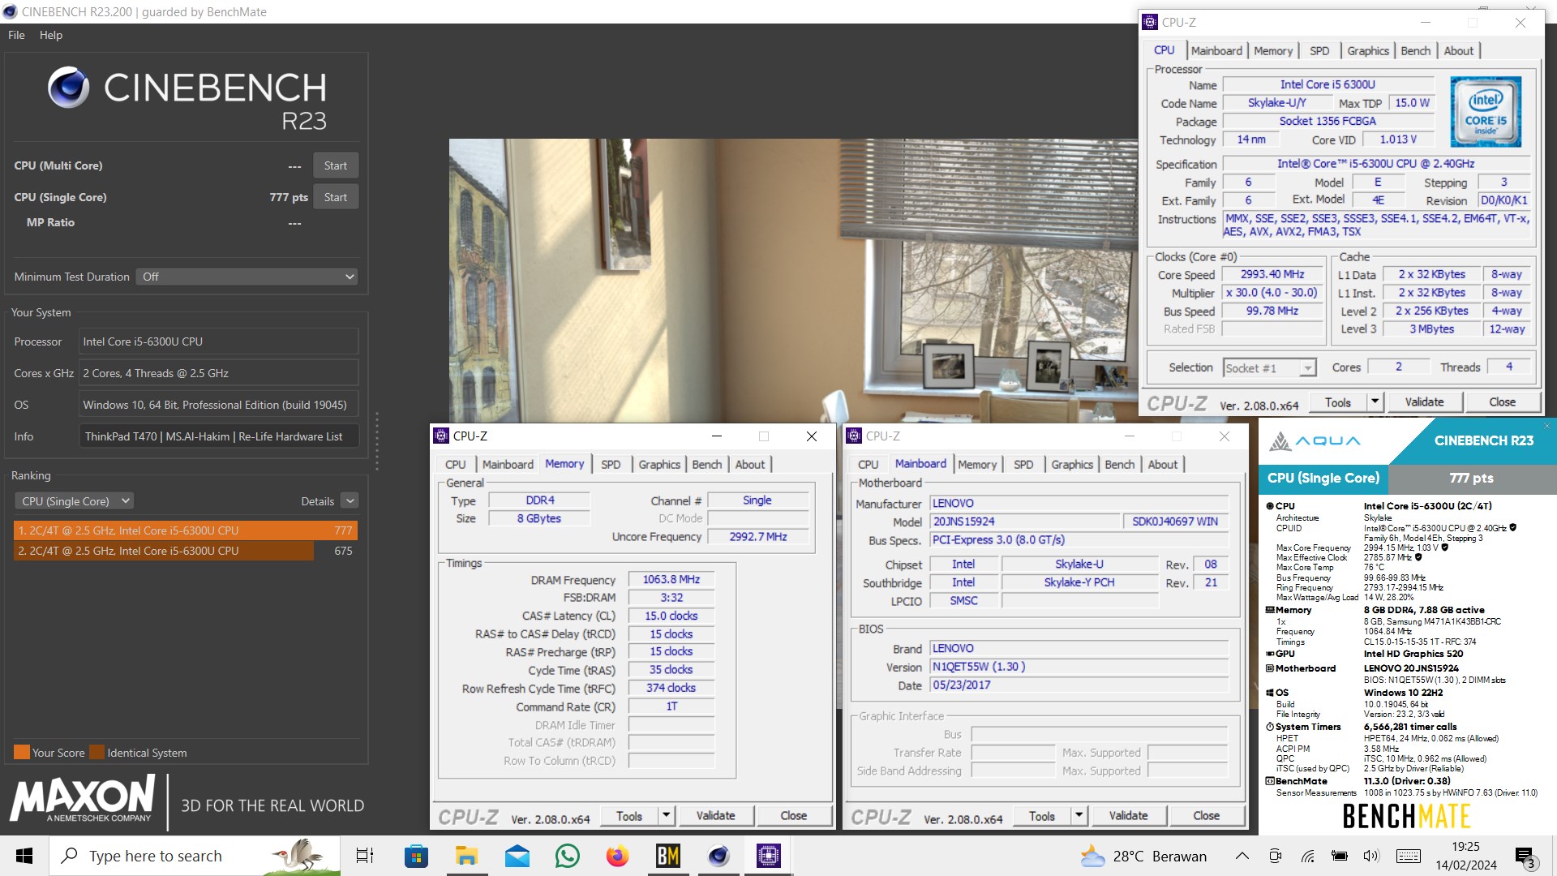The width and height of the screenshot is (1557, 876).
Task: Open the Socket #1 selection dropdown
Action: (1269, 368)
